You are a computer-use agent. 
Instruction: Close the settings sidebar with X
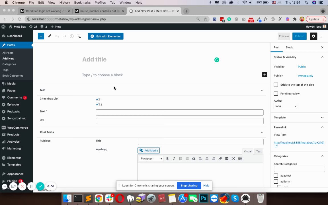point(322,48)
